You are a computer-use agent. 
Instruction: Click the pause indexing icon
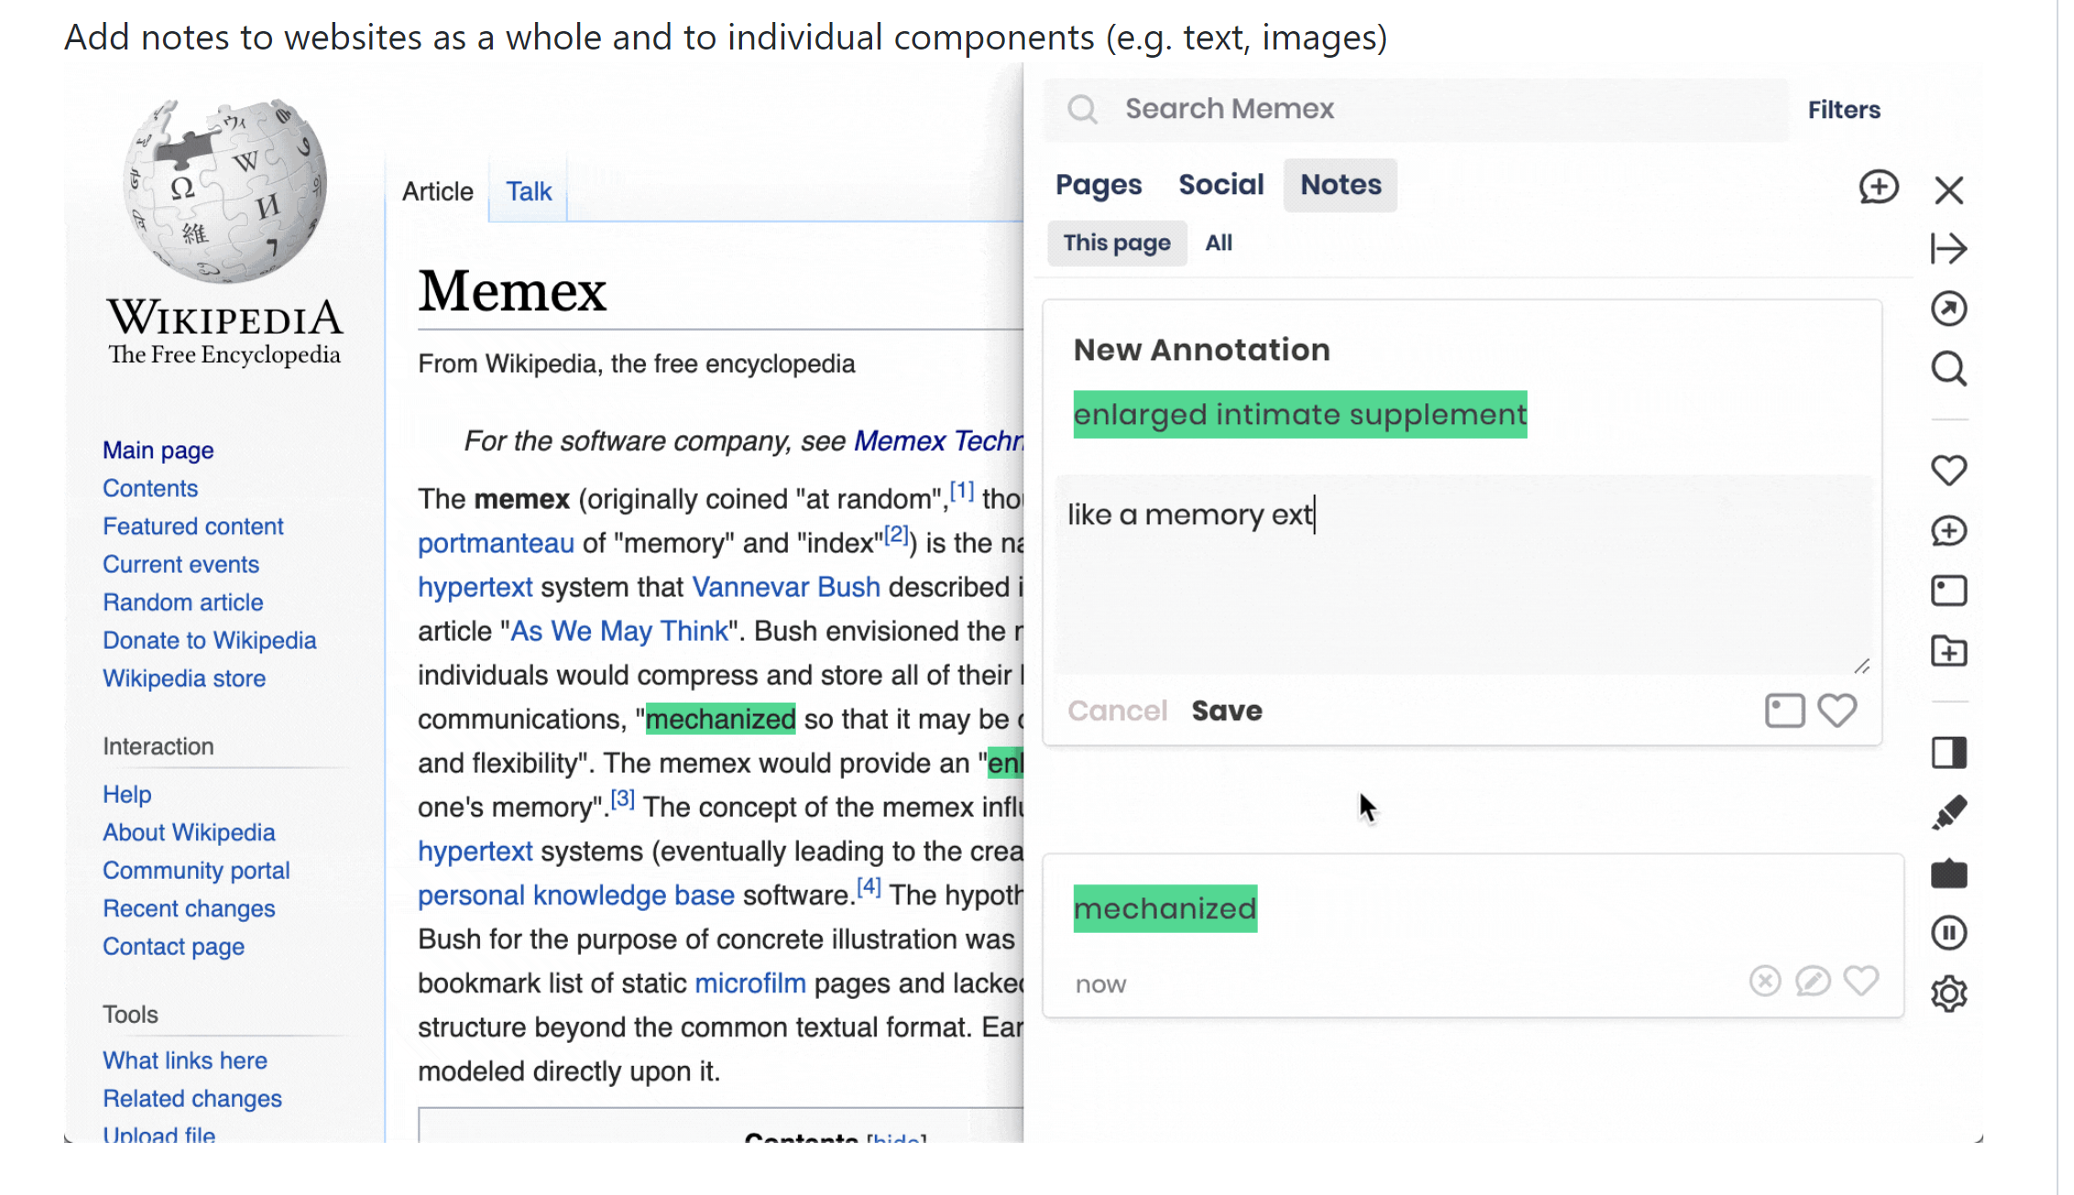click(1948, 933)
